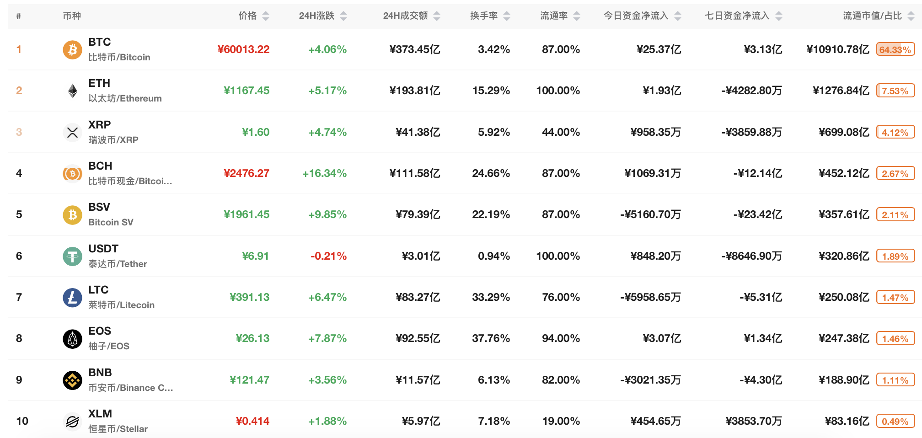Sort by 换手率 using sort arrows
Image resolution: width=922 pixels, height=438 pixels.
506,16
